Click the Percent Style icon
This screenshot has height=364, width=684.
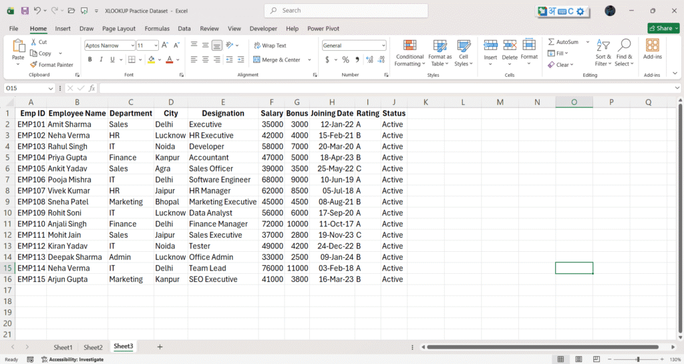pyautogui.click(x=345, y=59)
